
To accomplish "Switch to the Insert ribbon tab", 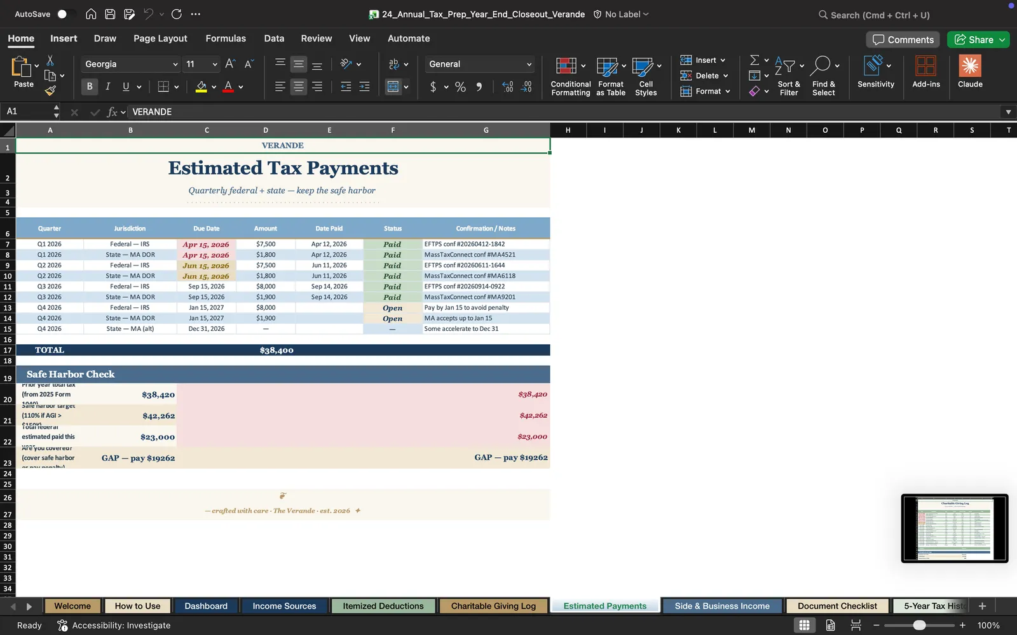I will [64, 38].
